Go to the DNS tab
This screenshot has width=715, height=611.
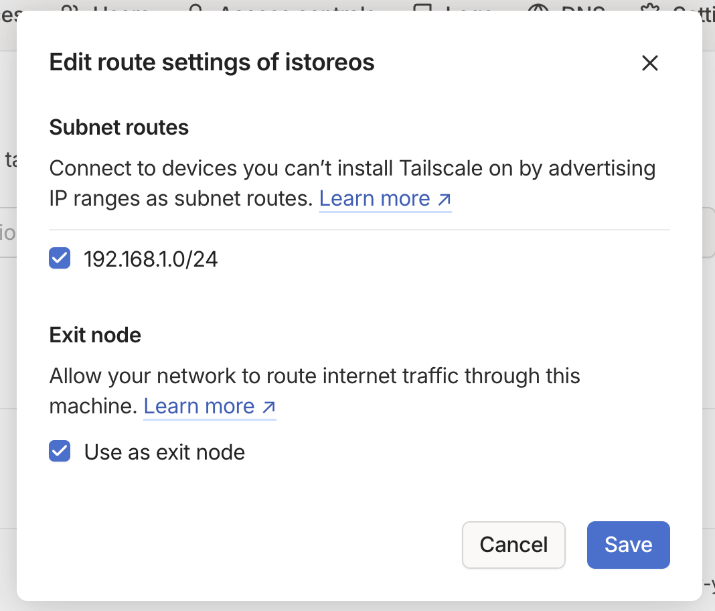[582, 8]
